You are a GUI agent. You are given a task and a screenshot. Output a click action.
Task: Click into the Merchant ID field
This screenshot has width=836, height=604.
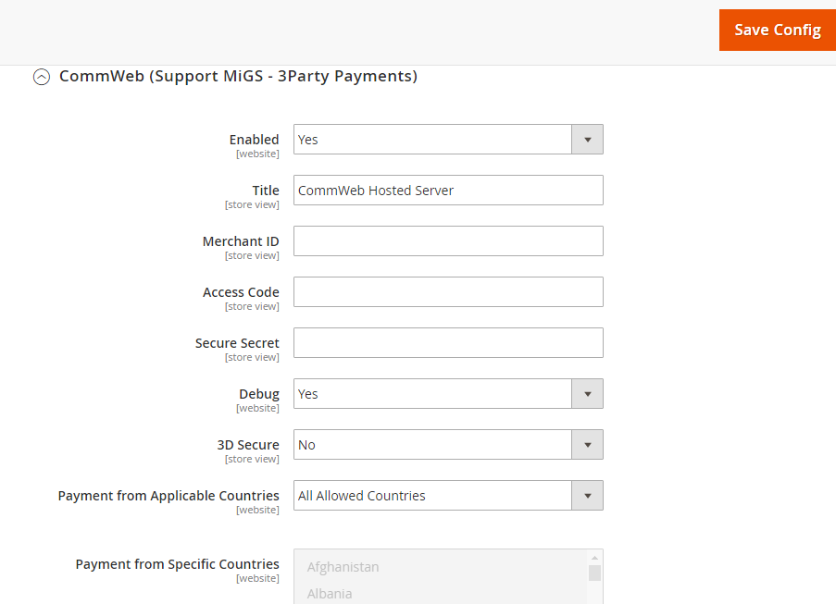tap(448, 241)
